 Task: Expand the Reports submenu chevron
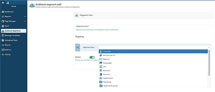[x=25, y=16]
